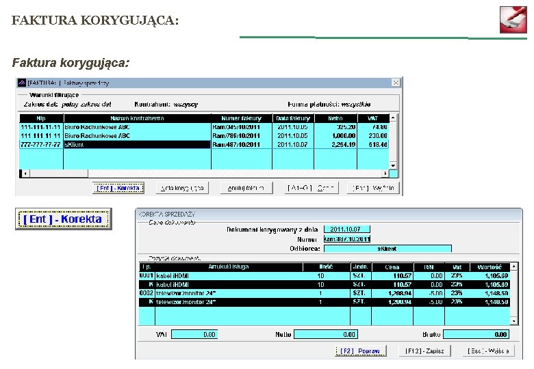
Task: Click the [F2] Popraw button
Action: coord(360,351)
